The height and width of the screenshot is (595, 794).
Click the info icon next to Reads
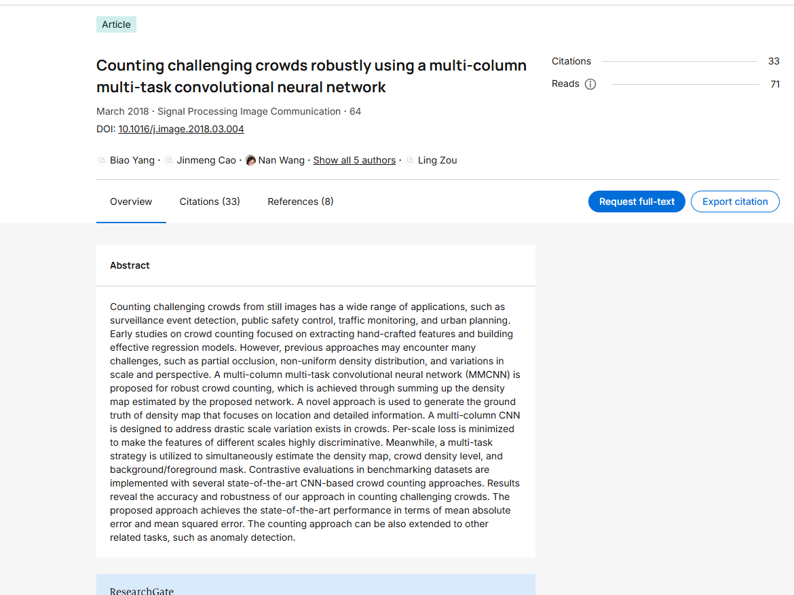coord(590,84)
